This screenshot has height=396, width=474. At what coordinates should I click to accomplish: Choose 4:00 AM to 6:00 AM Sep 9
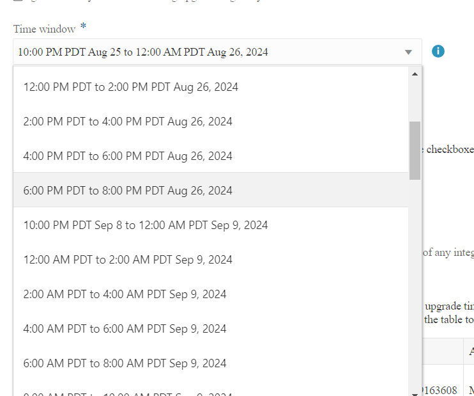click(x=125, y=329)
